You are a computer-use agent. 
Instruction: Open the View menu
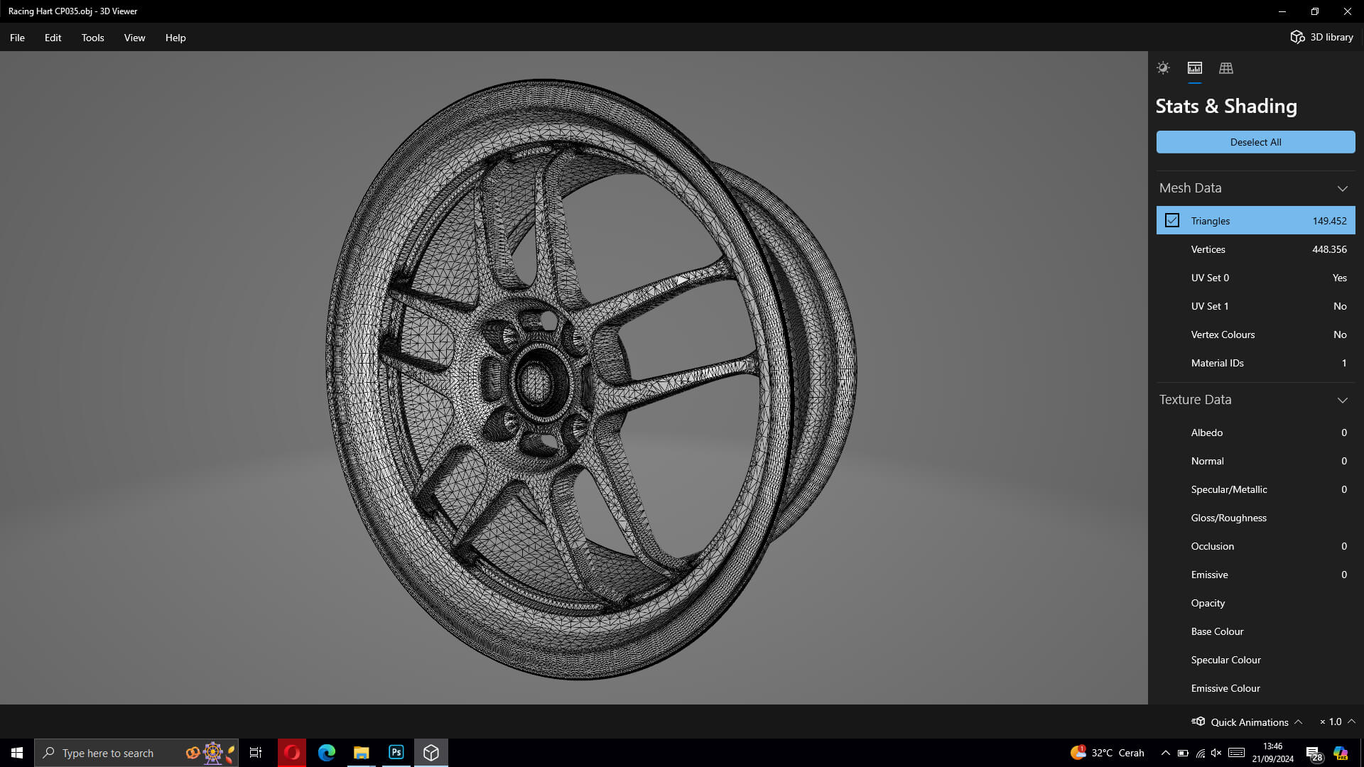(x=134, y=38)
